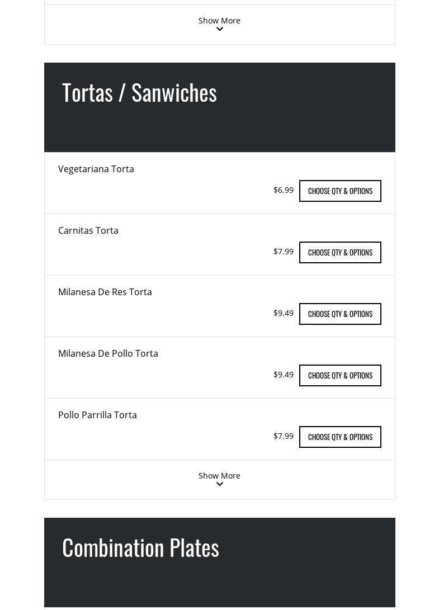Click the $9.49 price of Milanesa De Res Torta

[284, 313]
